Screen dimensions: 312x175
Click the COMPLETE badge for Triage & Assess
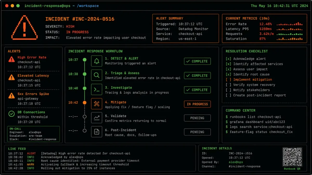click(197, 75)
